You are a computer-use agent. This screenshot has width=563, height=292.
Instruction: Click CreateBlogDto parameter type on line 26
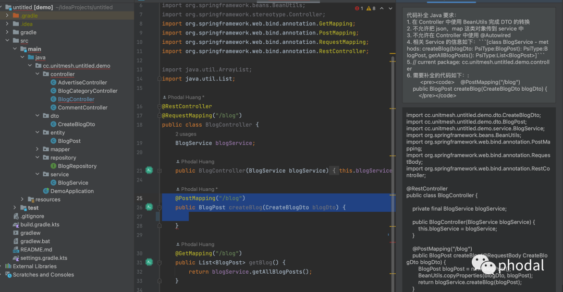click(287, 207)
